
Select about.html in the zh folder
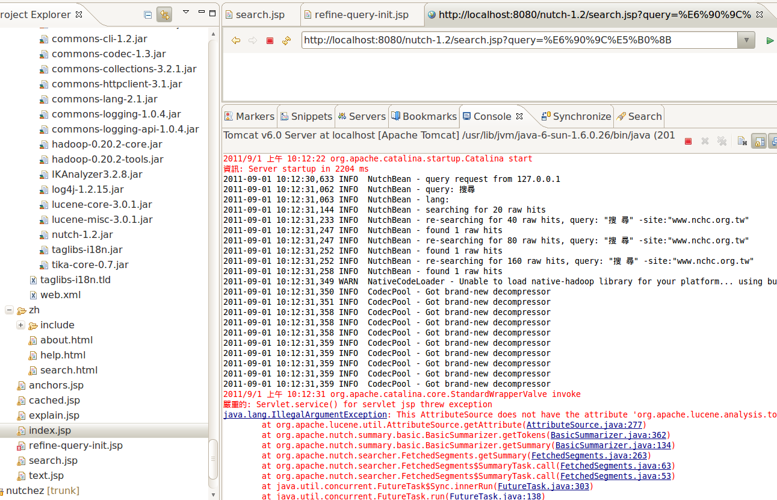coord(66,340)
